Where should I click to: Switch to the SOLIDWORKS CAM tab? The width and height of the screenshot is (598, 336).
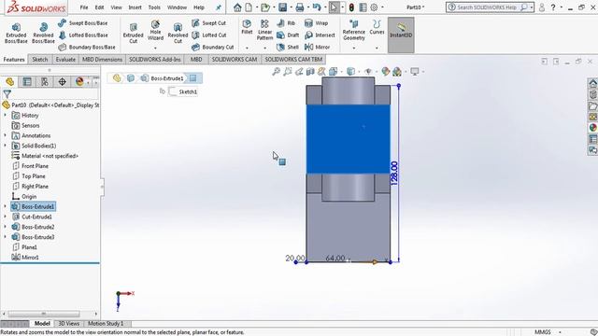tap(235, 60)
